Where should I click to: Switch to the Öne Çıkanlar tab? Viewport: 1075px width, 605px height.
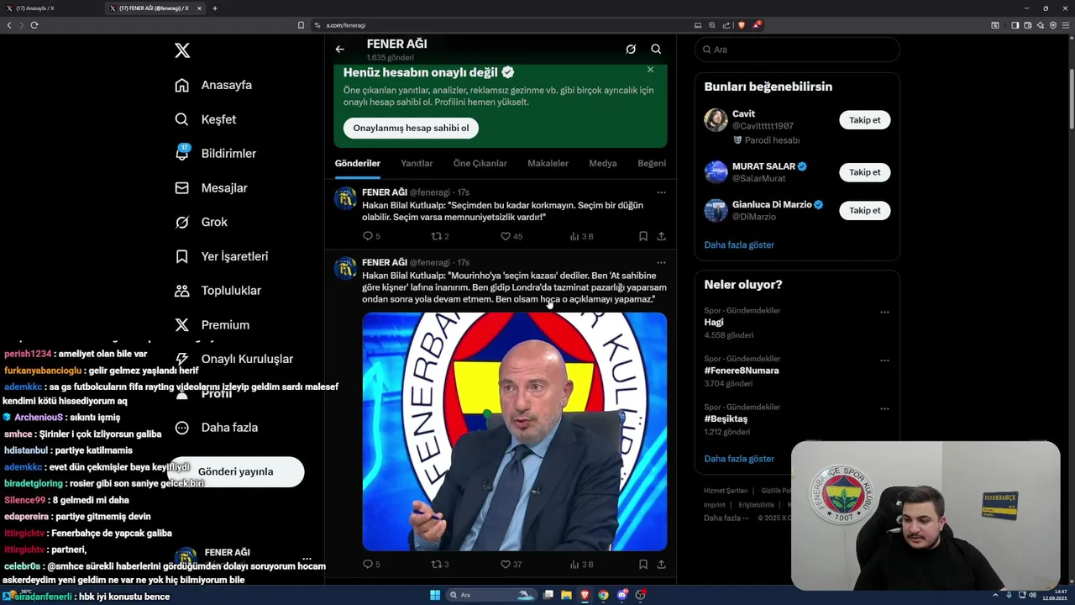point(480,163)
